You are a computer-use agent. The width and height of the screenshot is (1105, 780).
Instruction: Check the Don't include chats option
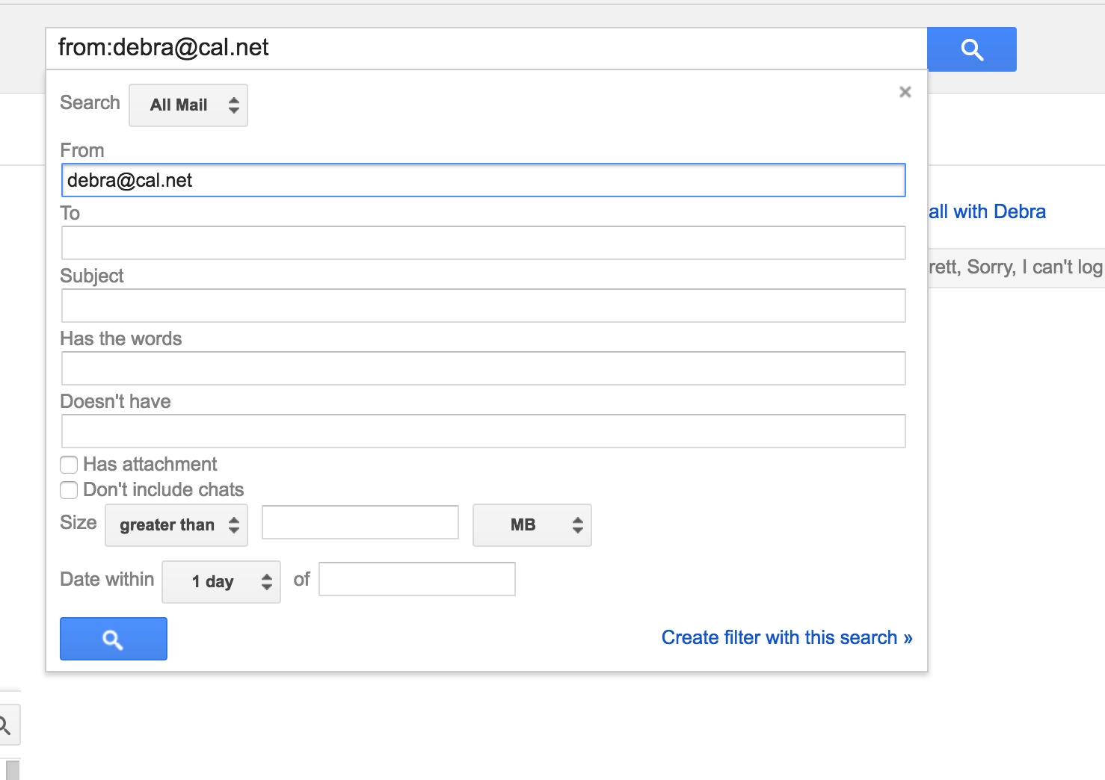(69, 490)
